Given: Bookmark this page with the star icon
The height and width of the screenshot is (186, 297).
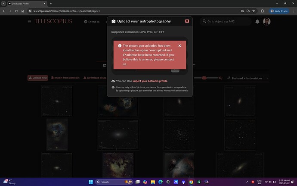Looking at the screenshot, I should (x=254, y=11).
